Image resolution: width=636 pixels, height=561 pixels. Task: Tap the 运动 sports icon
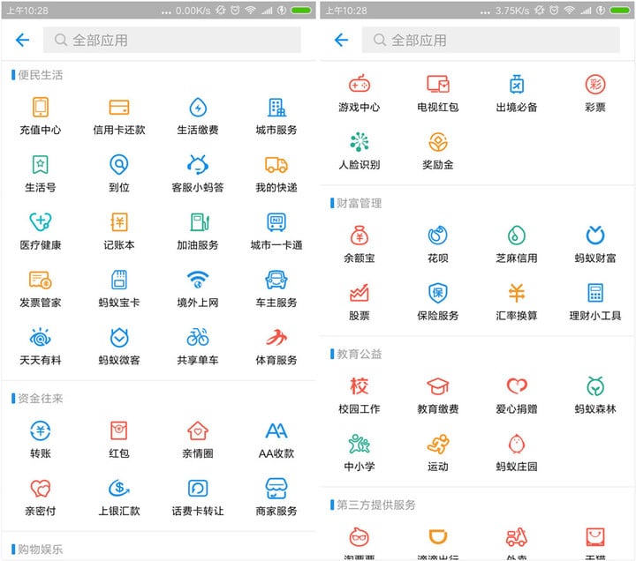click(x=437, y=444)
